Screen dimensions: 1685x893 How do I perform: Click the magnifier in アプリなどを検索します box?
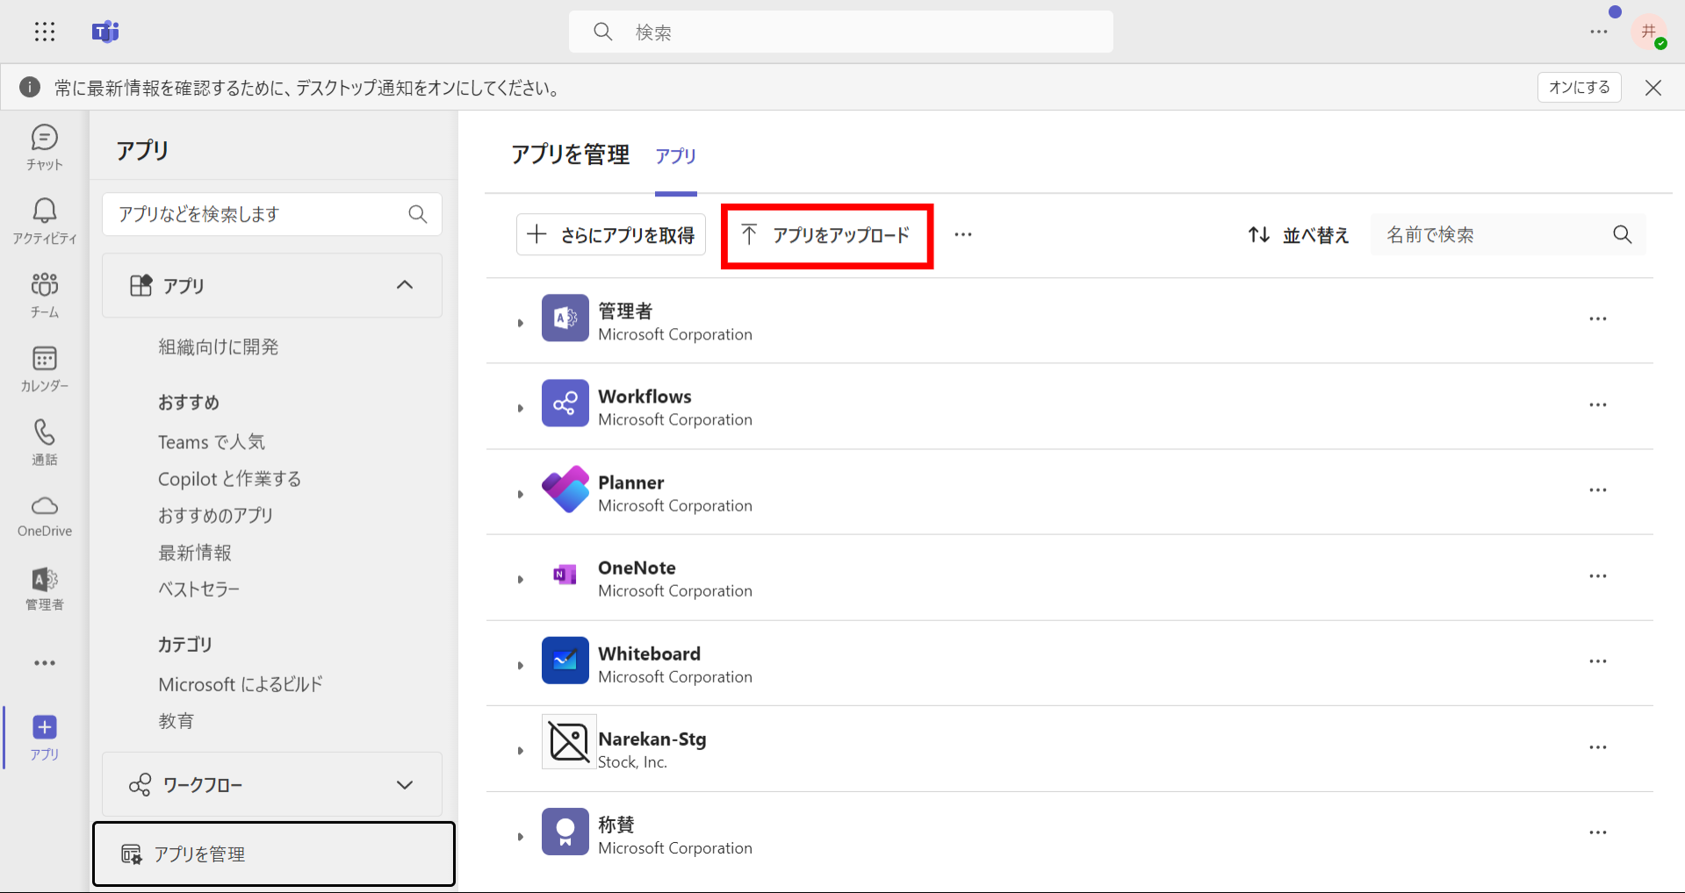418,214
